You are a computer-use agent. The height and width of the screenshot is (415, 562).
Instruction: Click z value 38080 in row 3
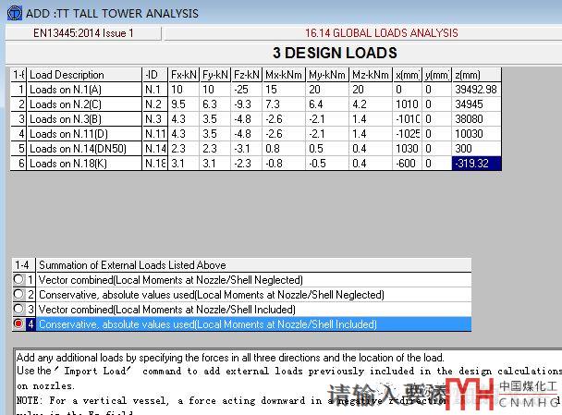(476, 119)
